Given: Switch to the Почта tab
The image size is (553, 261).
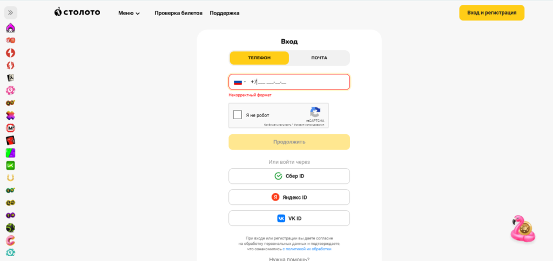Looking at the screenshot, I should point(319,58).
